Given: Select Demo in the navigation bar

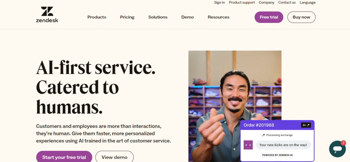Looking at the screenshot, I should pyautogui.click(x=188, y=17).
